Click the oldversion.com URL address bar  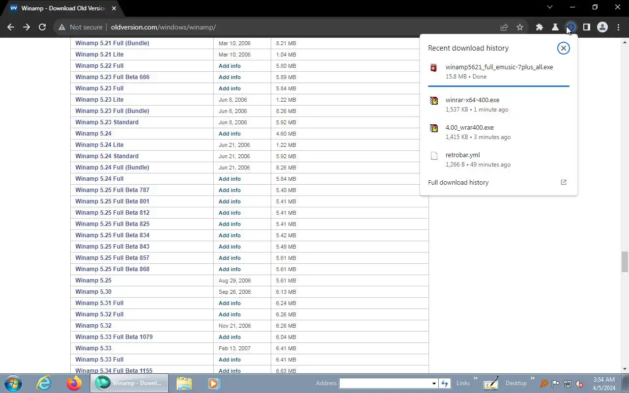[163, 28]
